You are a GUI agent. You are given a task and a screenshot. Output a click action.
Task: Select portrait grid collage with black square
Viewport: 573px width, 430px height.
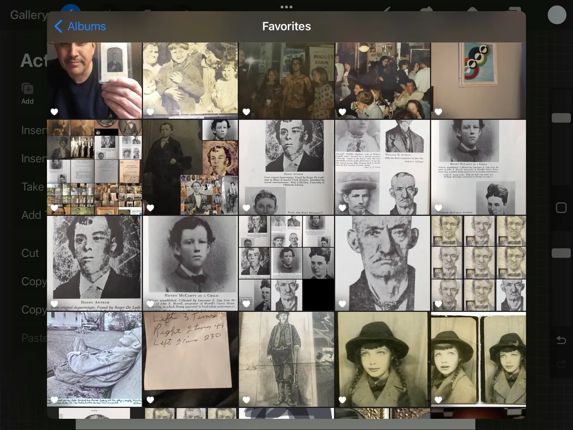286,263
